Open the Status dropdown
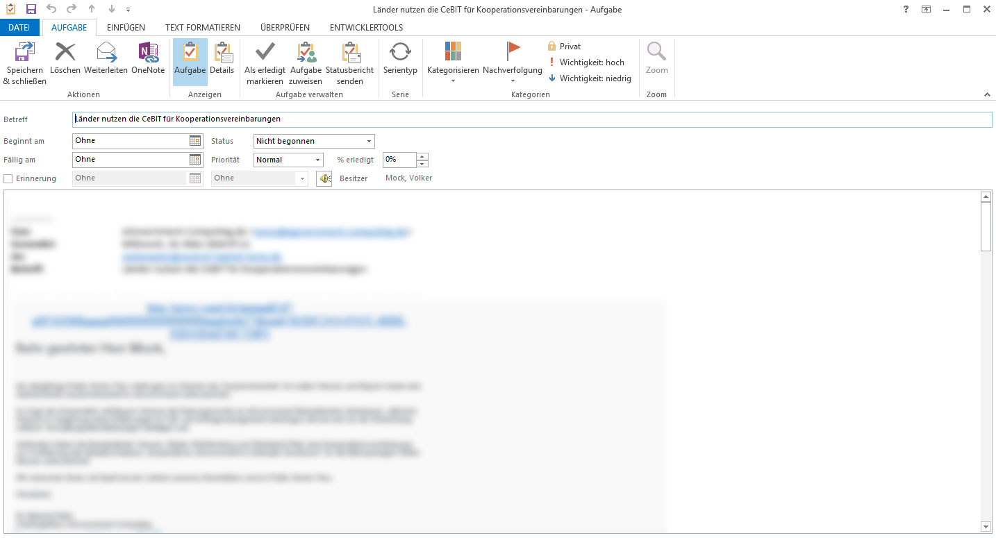This screenshot has height=538, width=996. 369,141
